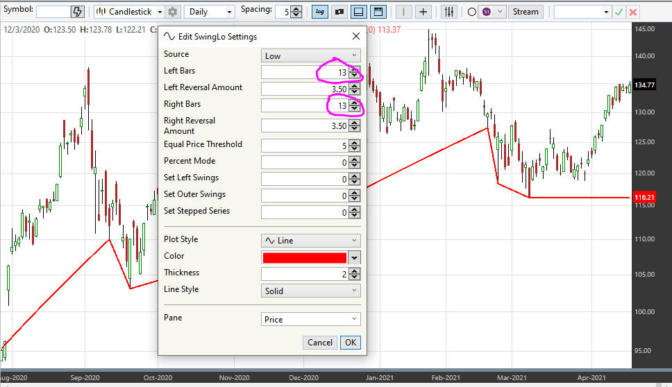
Task: Expand the Source dropdown set to Low
Action: pos(311,55)
